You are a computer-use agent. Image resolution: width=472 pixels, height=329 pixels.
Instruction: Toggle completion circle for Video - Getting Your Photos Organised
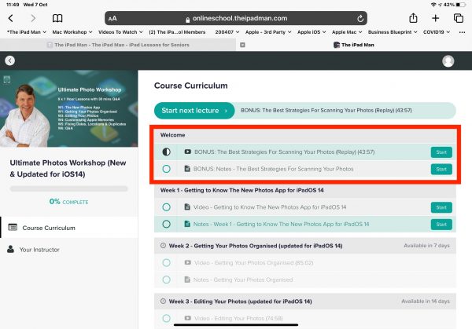pyautogui.click(x=167, y=262)
